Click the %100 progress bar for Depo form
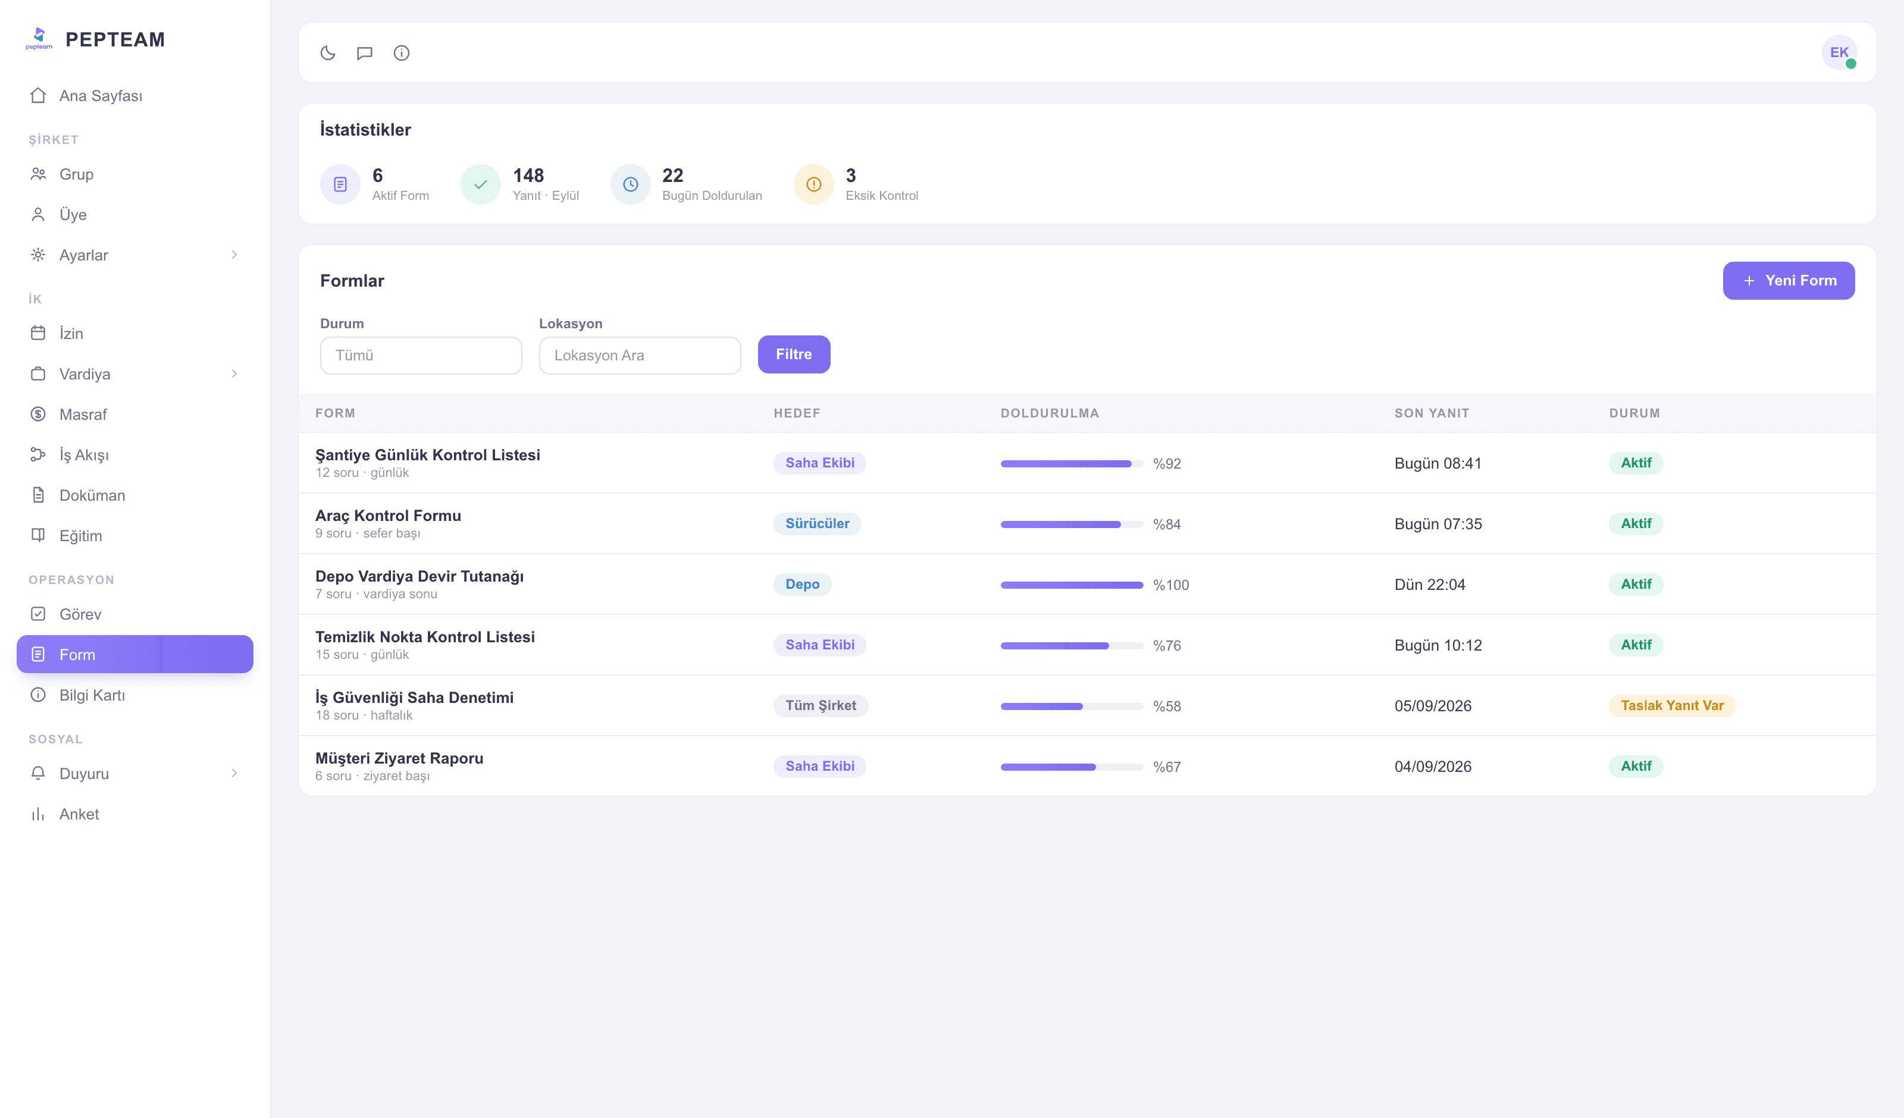Viewport: 1904px width, 1118px height. [1072, 585]
